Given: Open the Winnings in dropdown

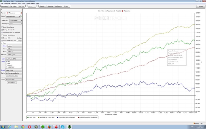Looking at the screenshot, I should point(16,24).
